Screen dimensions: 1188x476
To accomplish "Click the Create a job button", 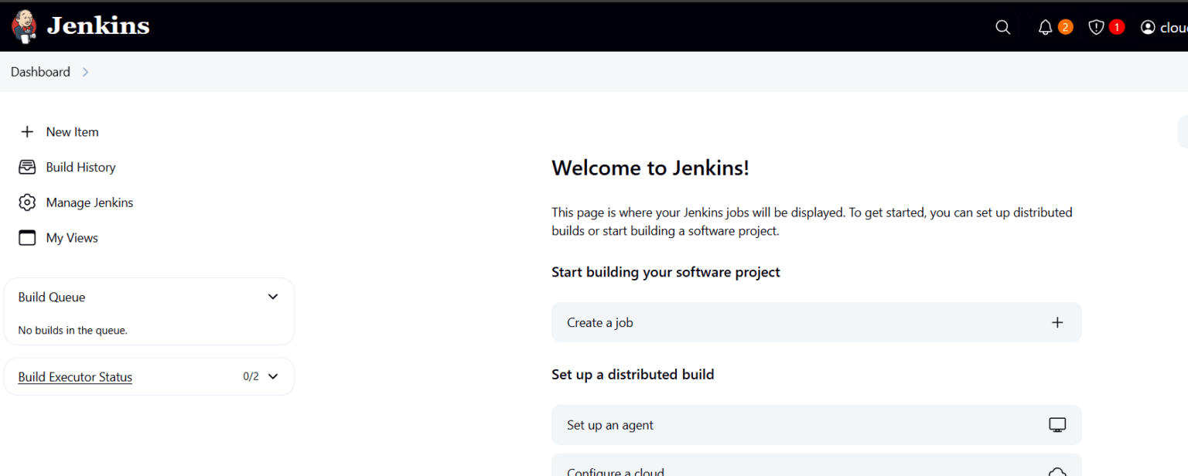I will coord(816,322).
